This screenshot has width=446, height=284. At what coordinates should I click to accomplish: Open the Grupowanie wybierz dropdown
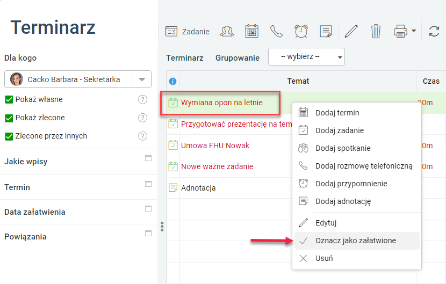(x=306, y=57)
